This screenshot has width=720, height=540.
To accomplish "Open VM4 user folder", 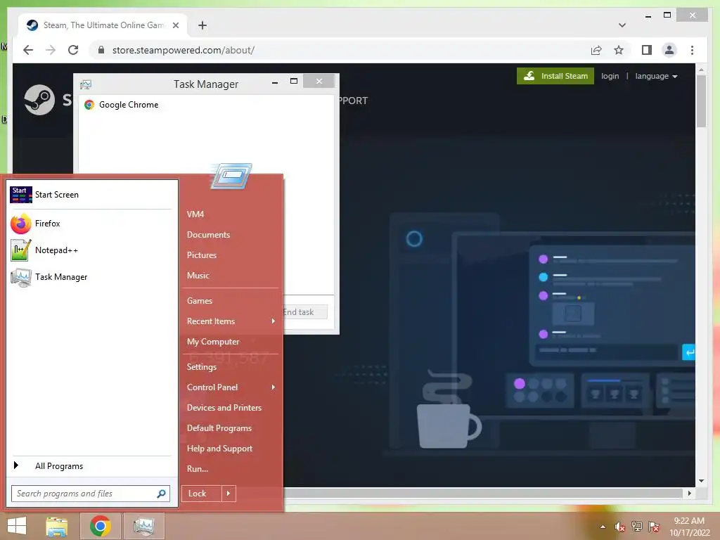I will (195, 214).
